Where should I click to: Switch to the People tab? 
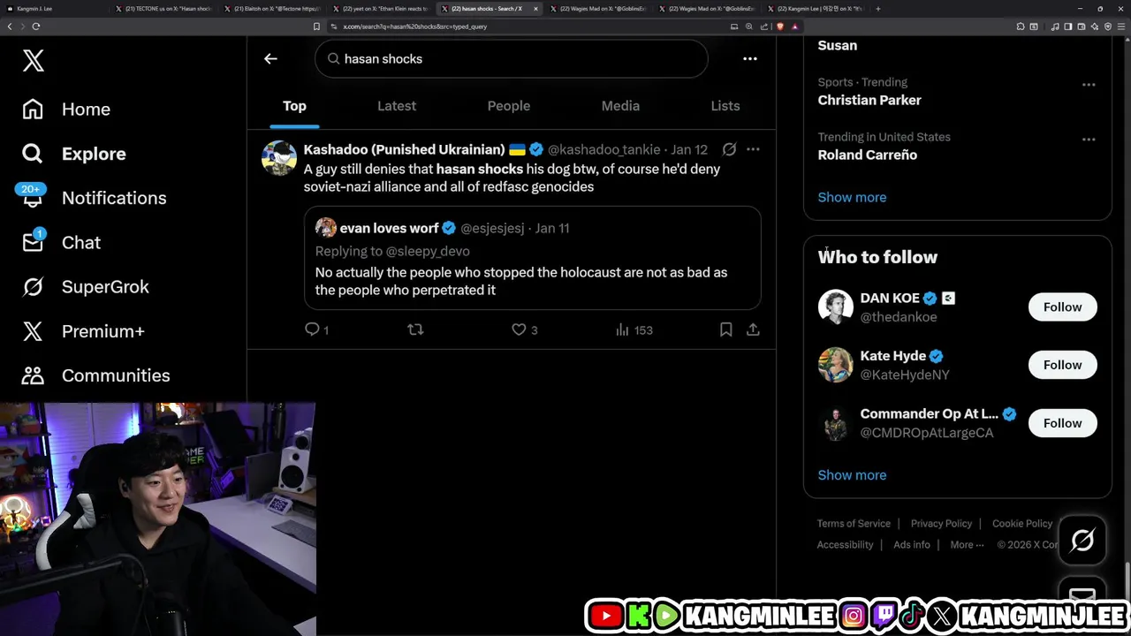point(509,106)
